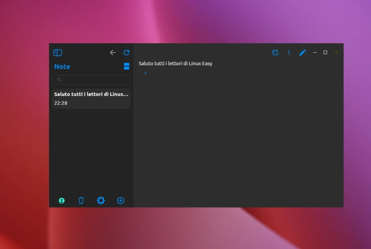Toggle the sidebar panel icon

click(58, 53)
